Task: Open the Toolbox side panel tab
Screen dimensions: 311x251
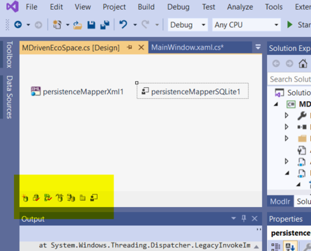Action: pyautogui.click(x=9, y=54)
